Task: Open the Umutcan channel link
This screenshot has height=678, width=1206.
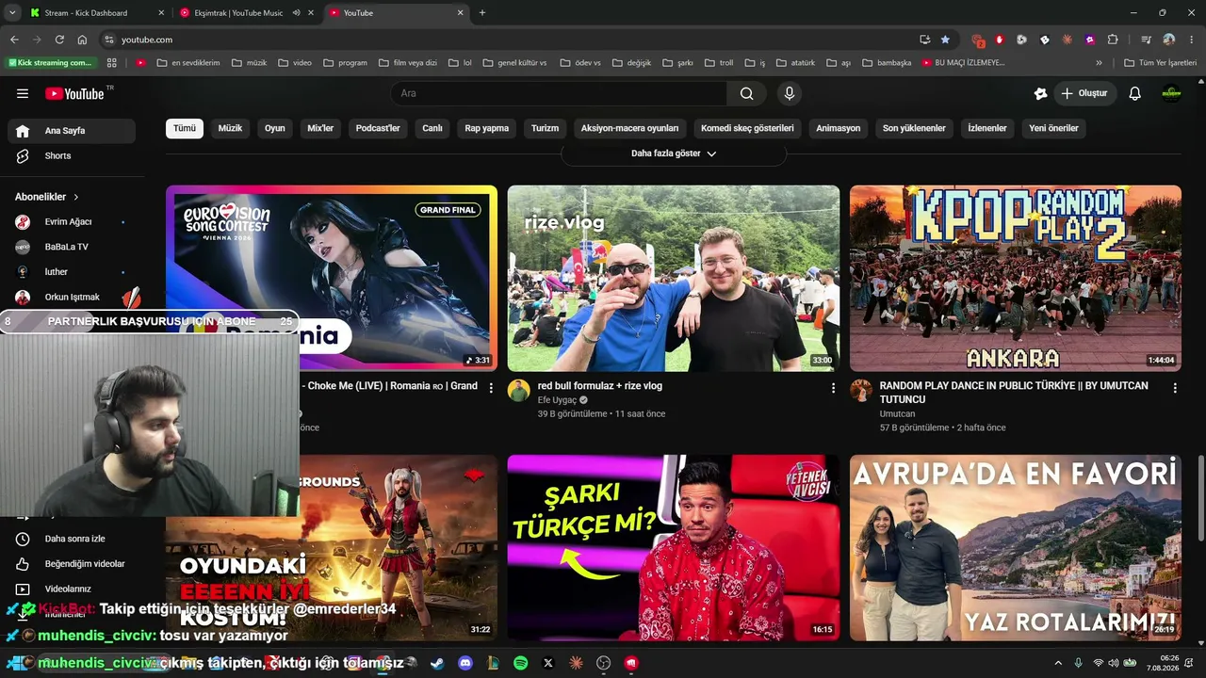Action: coord(897,413)
